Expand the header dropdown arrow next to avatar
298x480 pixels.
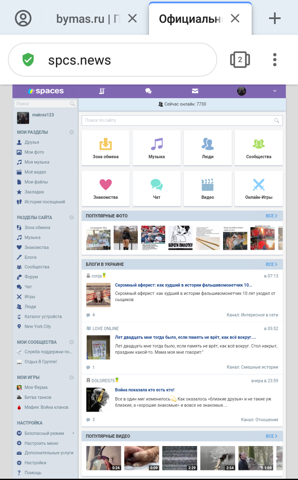pos(275,91)
